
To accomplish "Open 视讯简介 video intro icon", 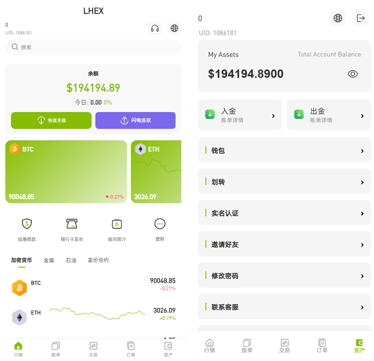I will (117, 224).
